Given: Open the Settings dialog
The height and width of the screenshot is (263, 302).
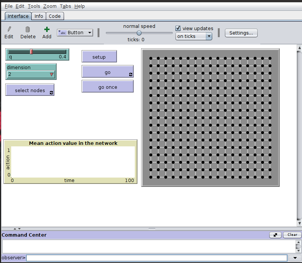Looking at the screenshot, I should (241, 33).
